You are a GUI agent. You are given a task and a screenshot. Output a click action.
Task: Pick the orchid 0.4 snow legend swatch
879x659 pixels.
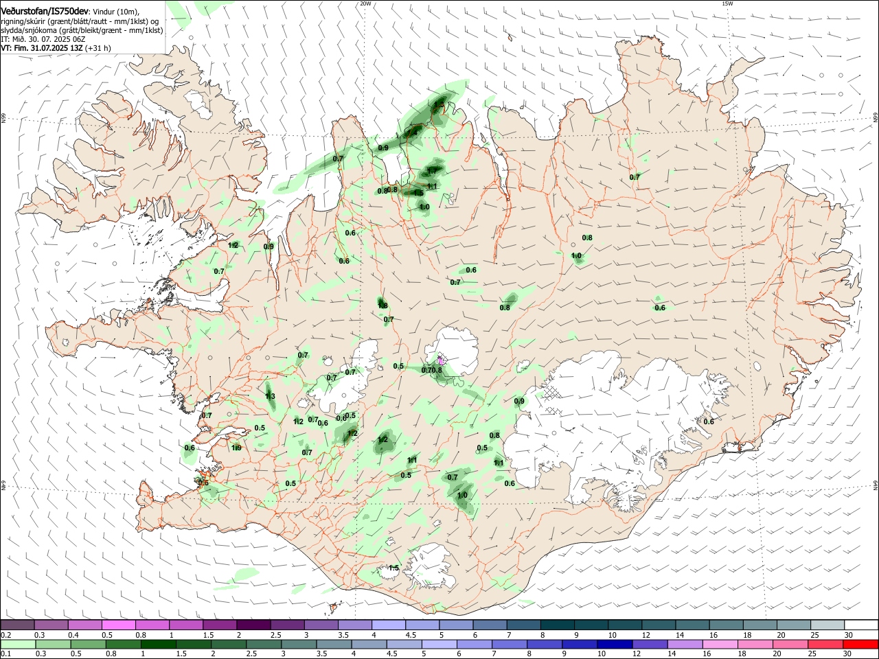84,625
